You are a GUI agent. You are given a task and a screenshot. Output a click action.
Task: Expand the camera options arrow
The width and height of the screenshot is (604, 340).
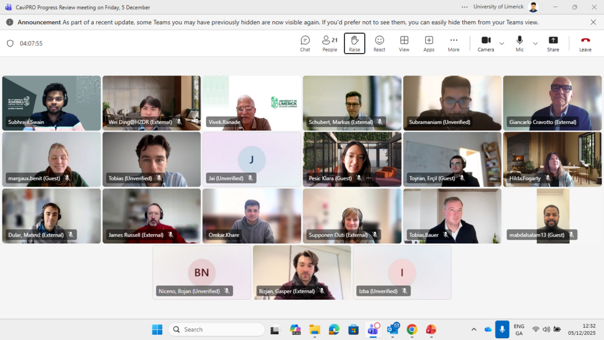pos(502,44)
